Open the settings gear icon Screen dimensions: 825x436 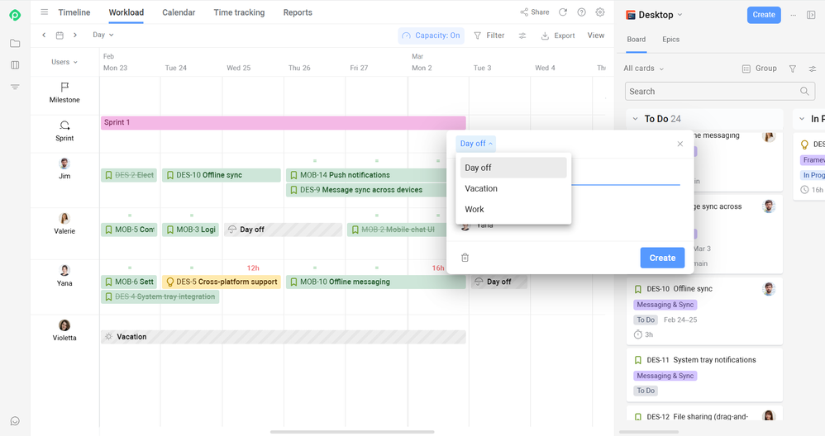click(x=600, y=12)
